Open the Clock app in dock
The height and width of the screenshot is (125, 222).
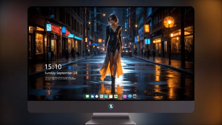tap(97, 96)
